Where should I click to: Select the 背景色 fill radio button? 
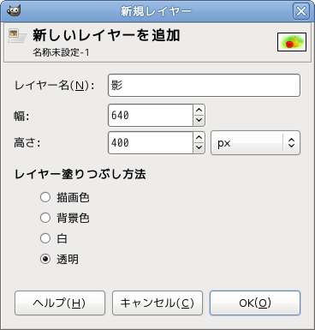(45, 218)
